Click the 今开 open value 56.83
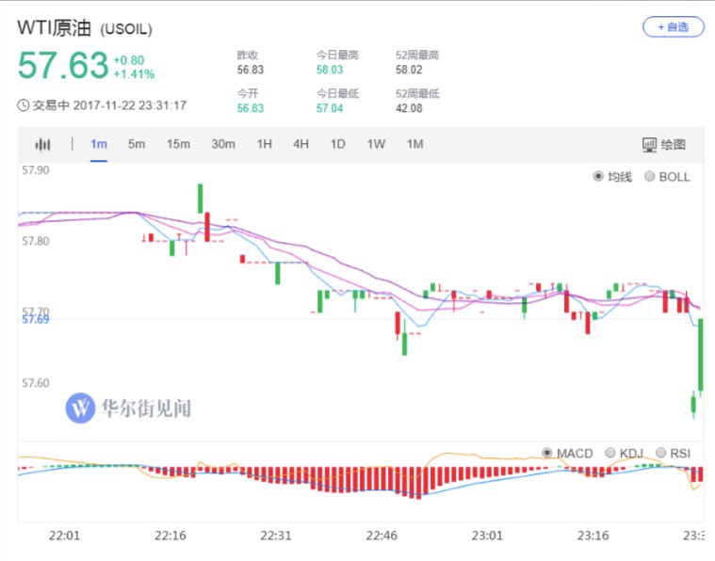The image size is (715, 561). (x=251, y=108)
